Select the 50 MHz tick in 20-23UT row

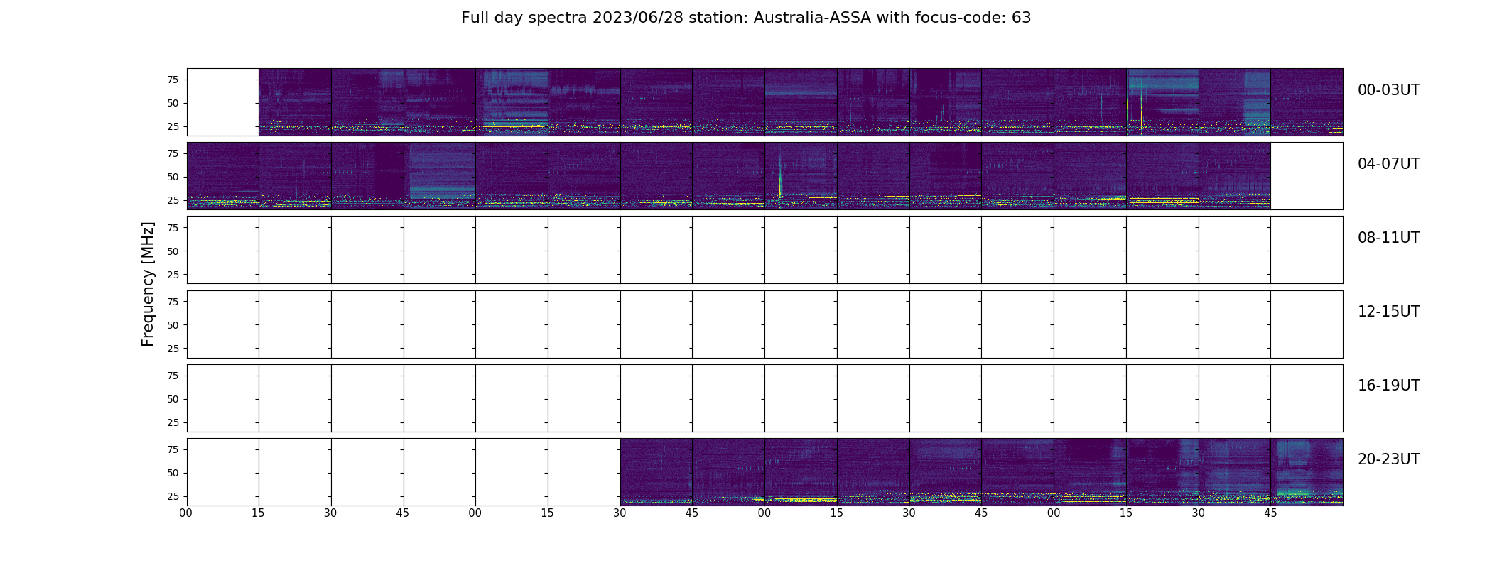click(172, 473)
